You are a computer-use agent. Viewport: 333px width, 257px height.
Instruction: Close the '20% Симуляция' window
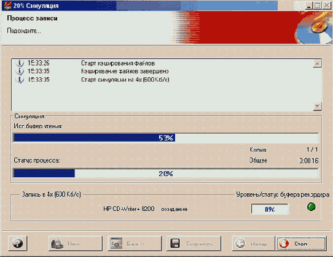click(326, 6)
